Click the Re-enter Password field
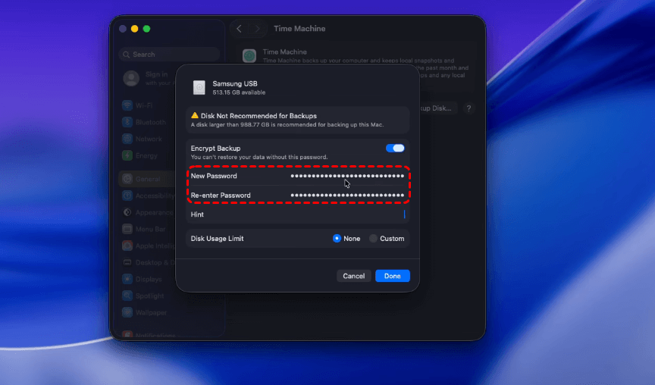This screenshot has width=655, height=385. click(x=347, y=196)
